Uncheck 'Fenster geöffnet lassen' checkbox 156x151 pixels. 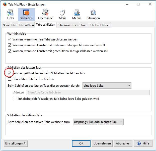[x=10, y=73]
